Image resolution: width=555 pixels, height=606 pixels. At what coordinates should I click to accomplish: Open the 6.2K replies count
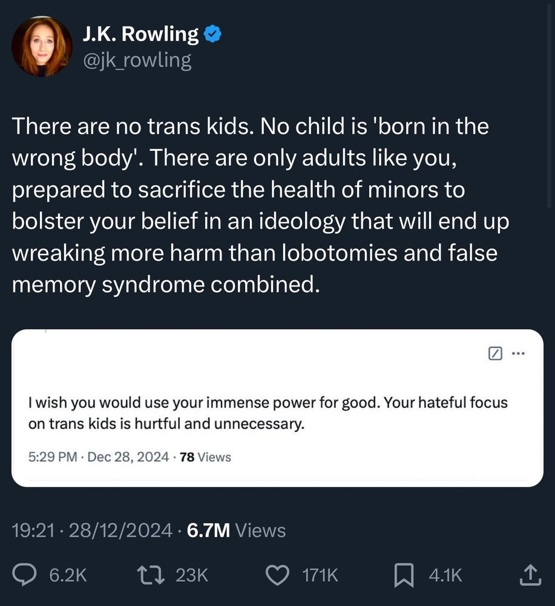click(68, 575)
